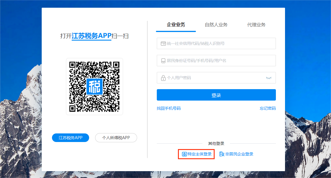Screen dimensions: 331x178
Task: Click the document icon beside 非居民企业登录
Action: 222,154
